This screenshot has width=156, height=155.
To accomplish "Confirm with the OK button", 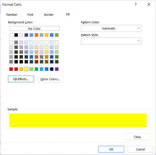I will point(111,149).
